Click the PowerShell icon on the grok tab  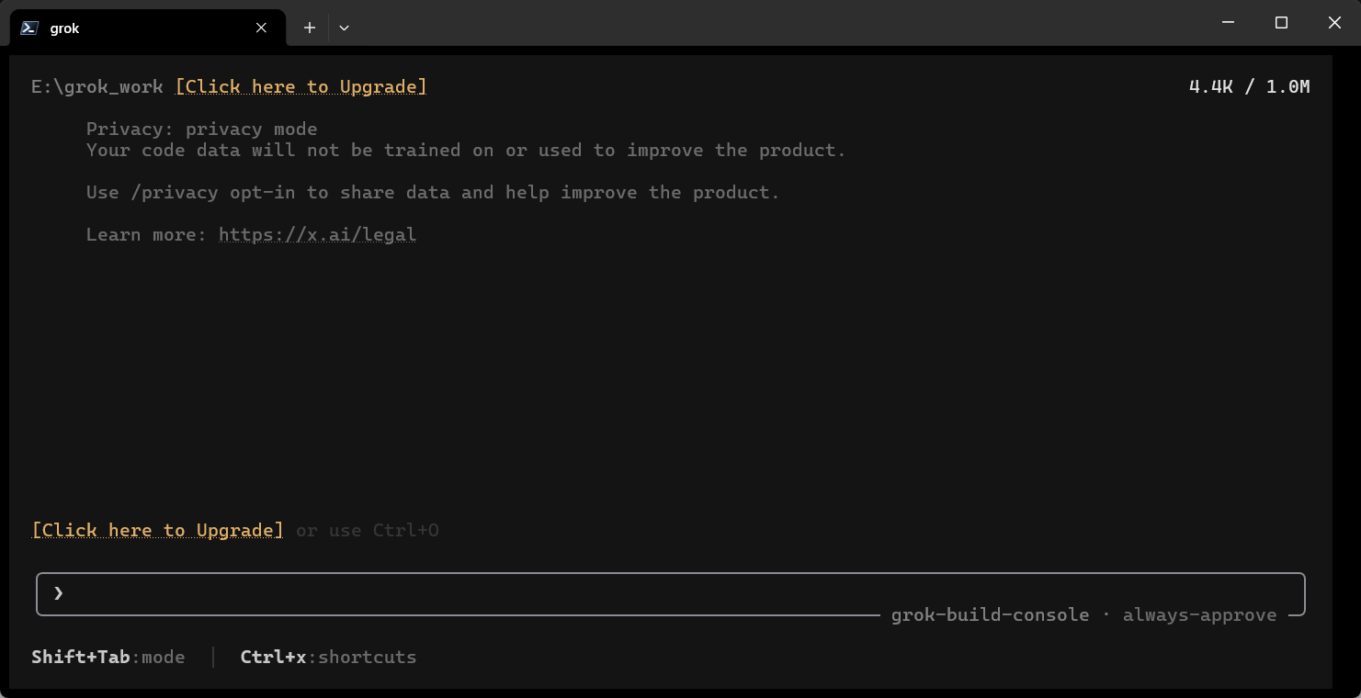click(x=29, y=28)
